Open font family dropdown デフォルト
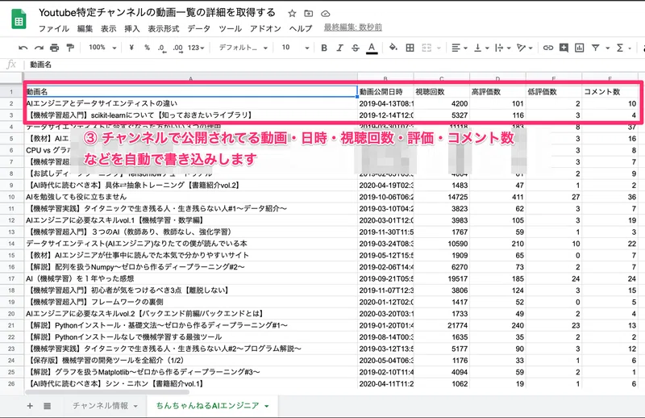The image size is (645, 418). click(243, 48)
